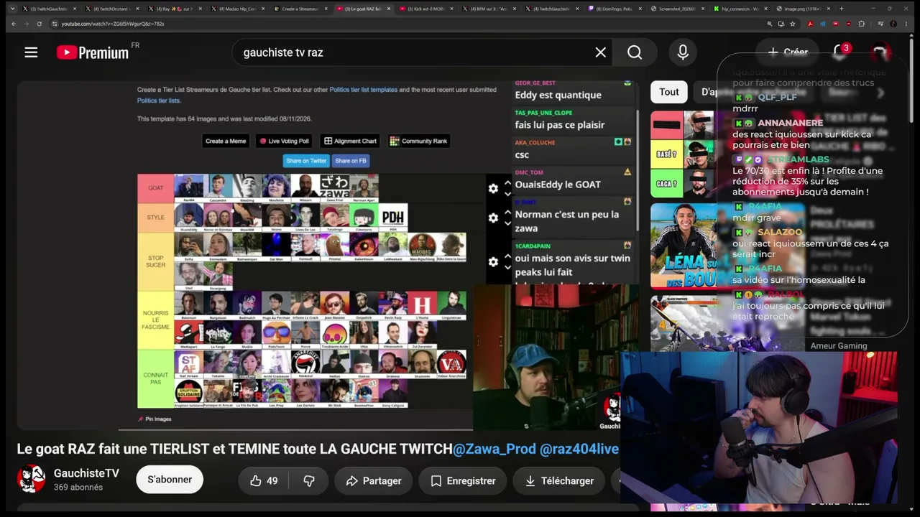This screenshot has width=920, height=517.
Task: Open the @Zawa_Prod channel link in title
Action: (x=494, y=449)
